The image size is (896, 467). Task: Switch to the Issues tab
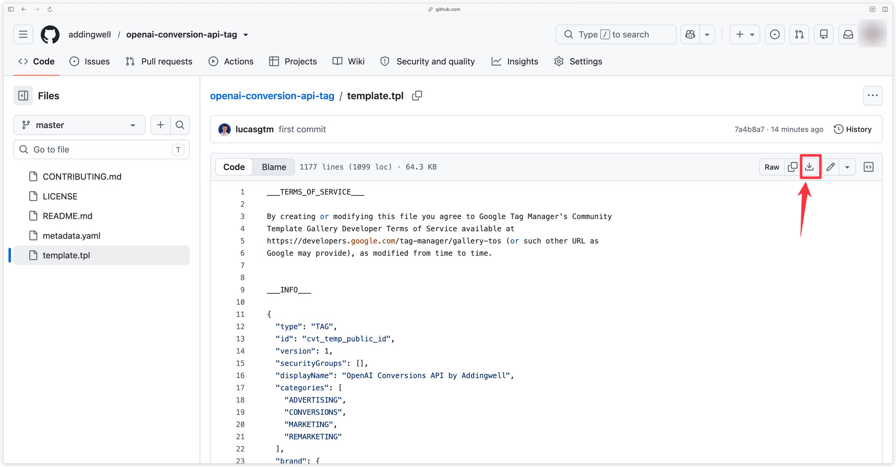[90, 62]
